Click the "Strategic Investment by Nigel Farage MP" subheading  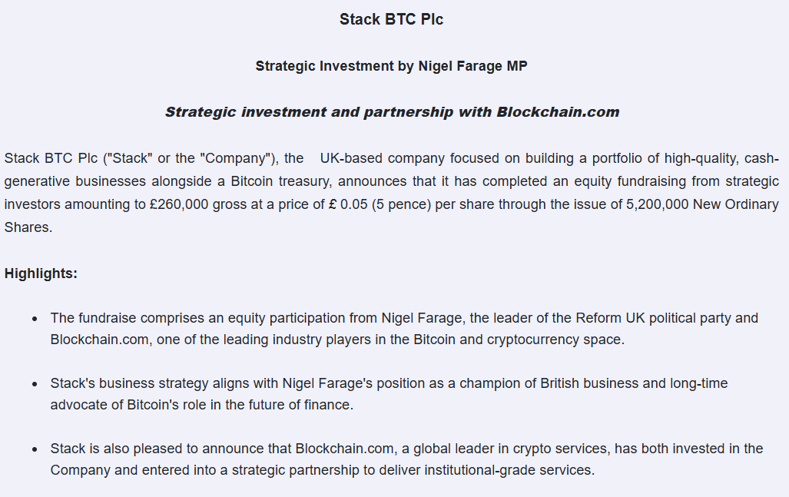[x=391, y=66]
